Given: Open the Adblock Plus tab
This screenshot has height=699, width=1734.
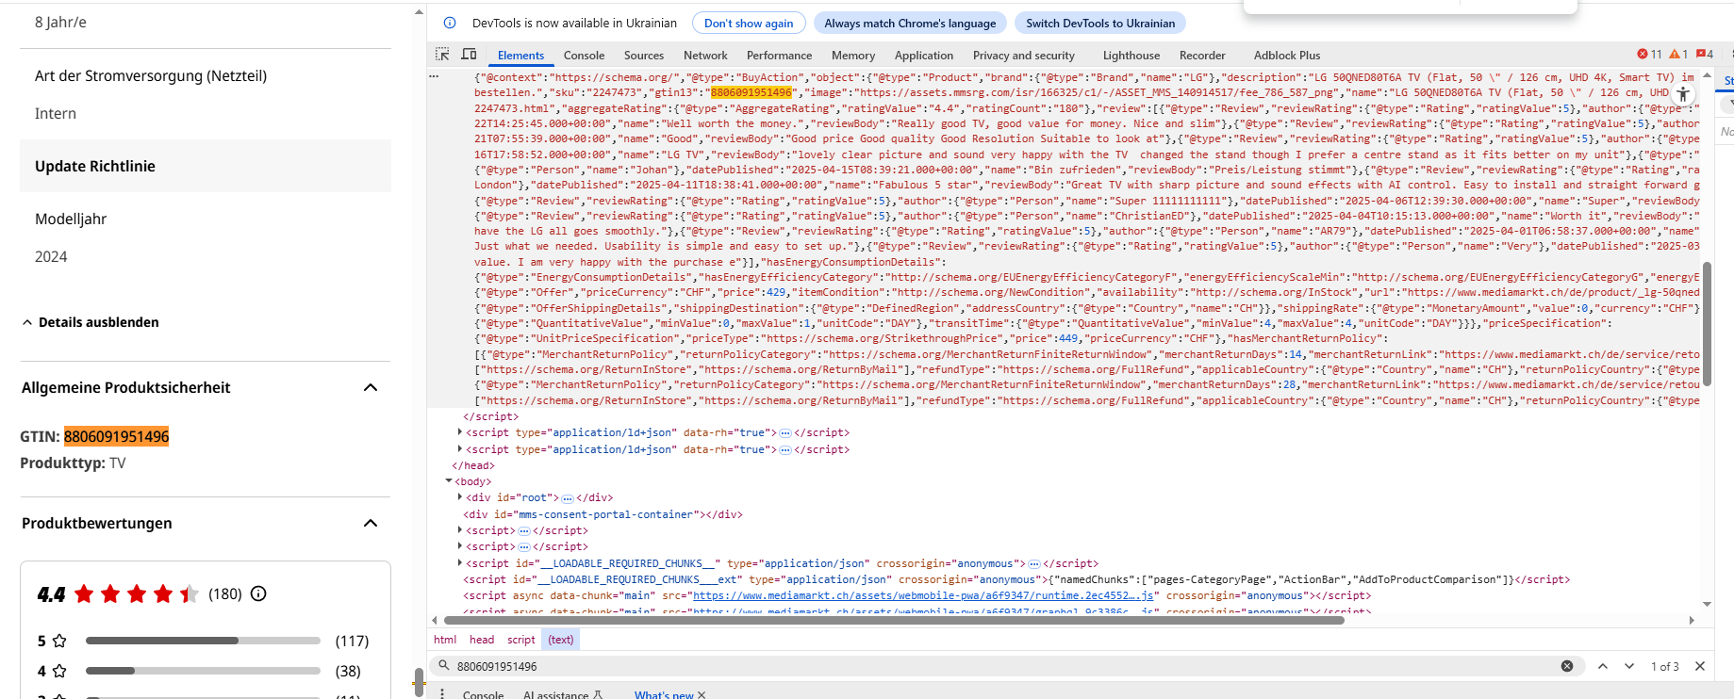Looking at the screenshot, I should 1287,56.
